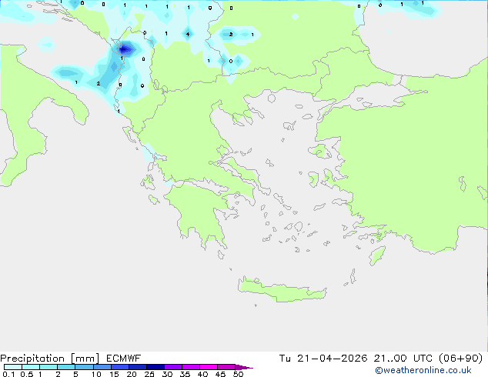Choose the 5–10 mm legend color swatch
Viewport: 488px width, 377px height.
[x=84, y=367]
